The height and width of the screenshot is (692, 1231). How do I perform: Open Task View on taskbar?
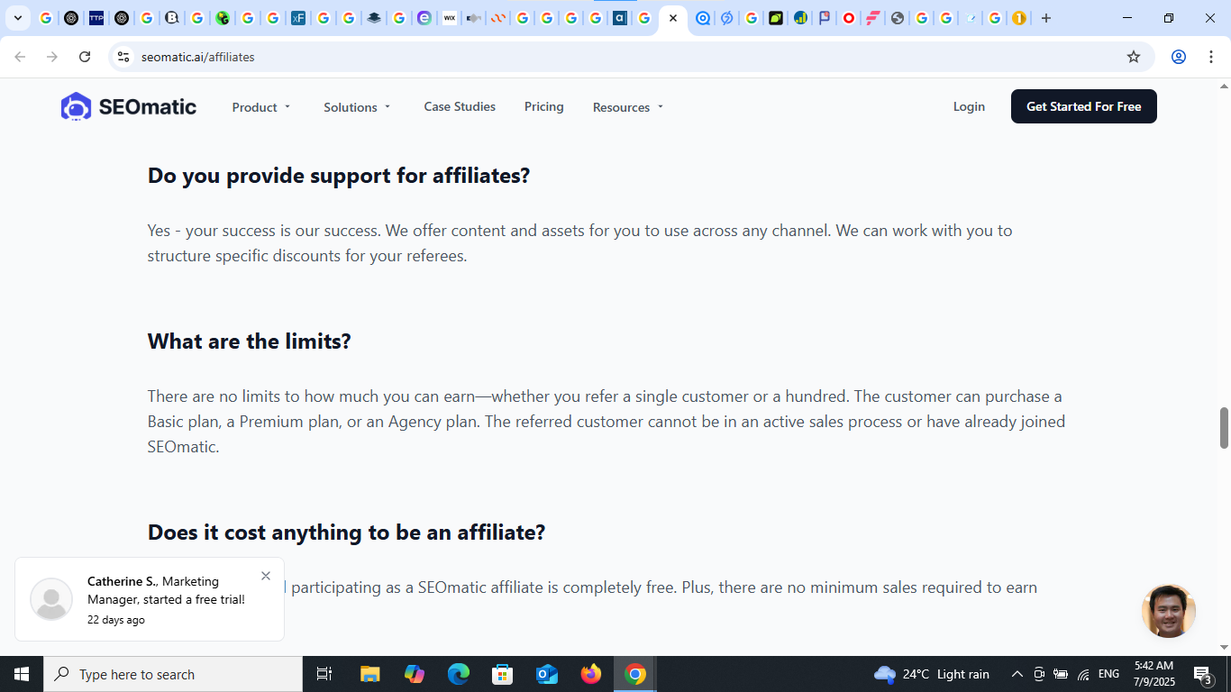coord(324,674)
